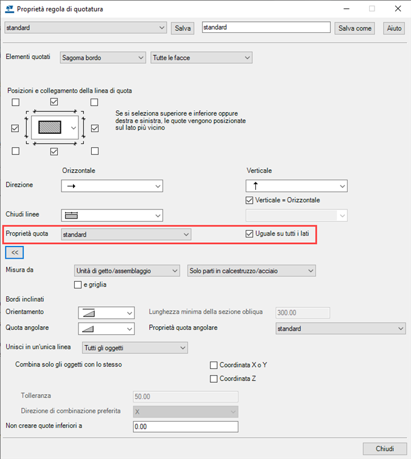This screenshot has height=459, width=411.
Task: Open the Sagoma bordo dropdown
Action: 103,58
